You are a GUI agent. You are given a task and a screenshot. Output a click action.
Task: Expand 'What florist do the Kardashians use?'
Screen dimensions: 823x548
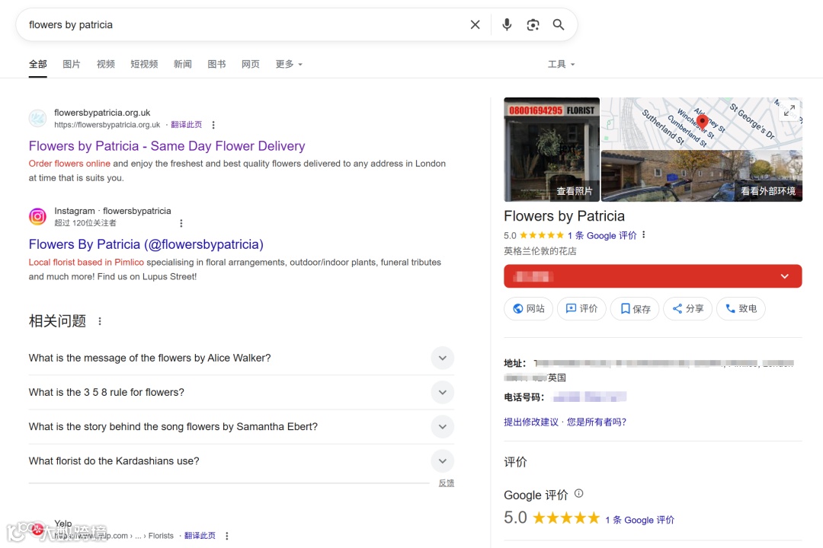tap(443, 461)
